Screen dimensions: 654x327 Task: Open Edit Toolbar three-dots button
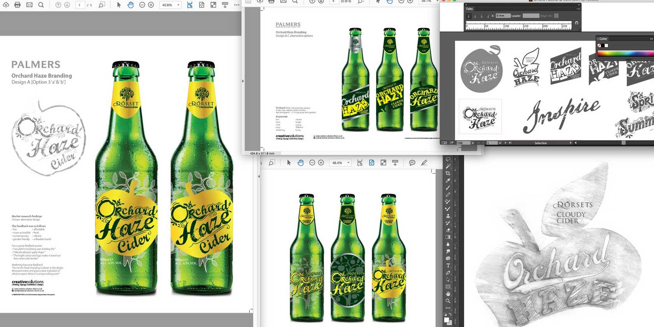pyautogui.click(x=448, y=308)
